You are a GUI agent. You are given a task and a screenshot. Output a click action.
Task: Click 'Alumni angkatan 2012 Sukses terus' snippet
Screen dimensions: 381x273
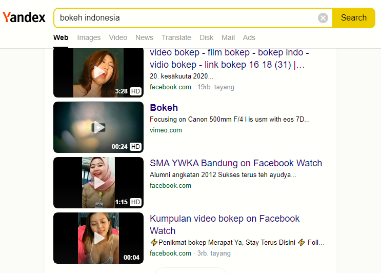[x=223, y=175]
